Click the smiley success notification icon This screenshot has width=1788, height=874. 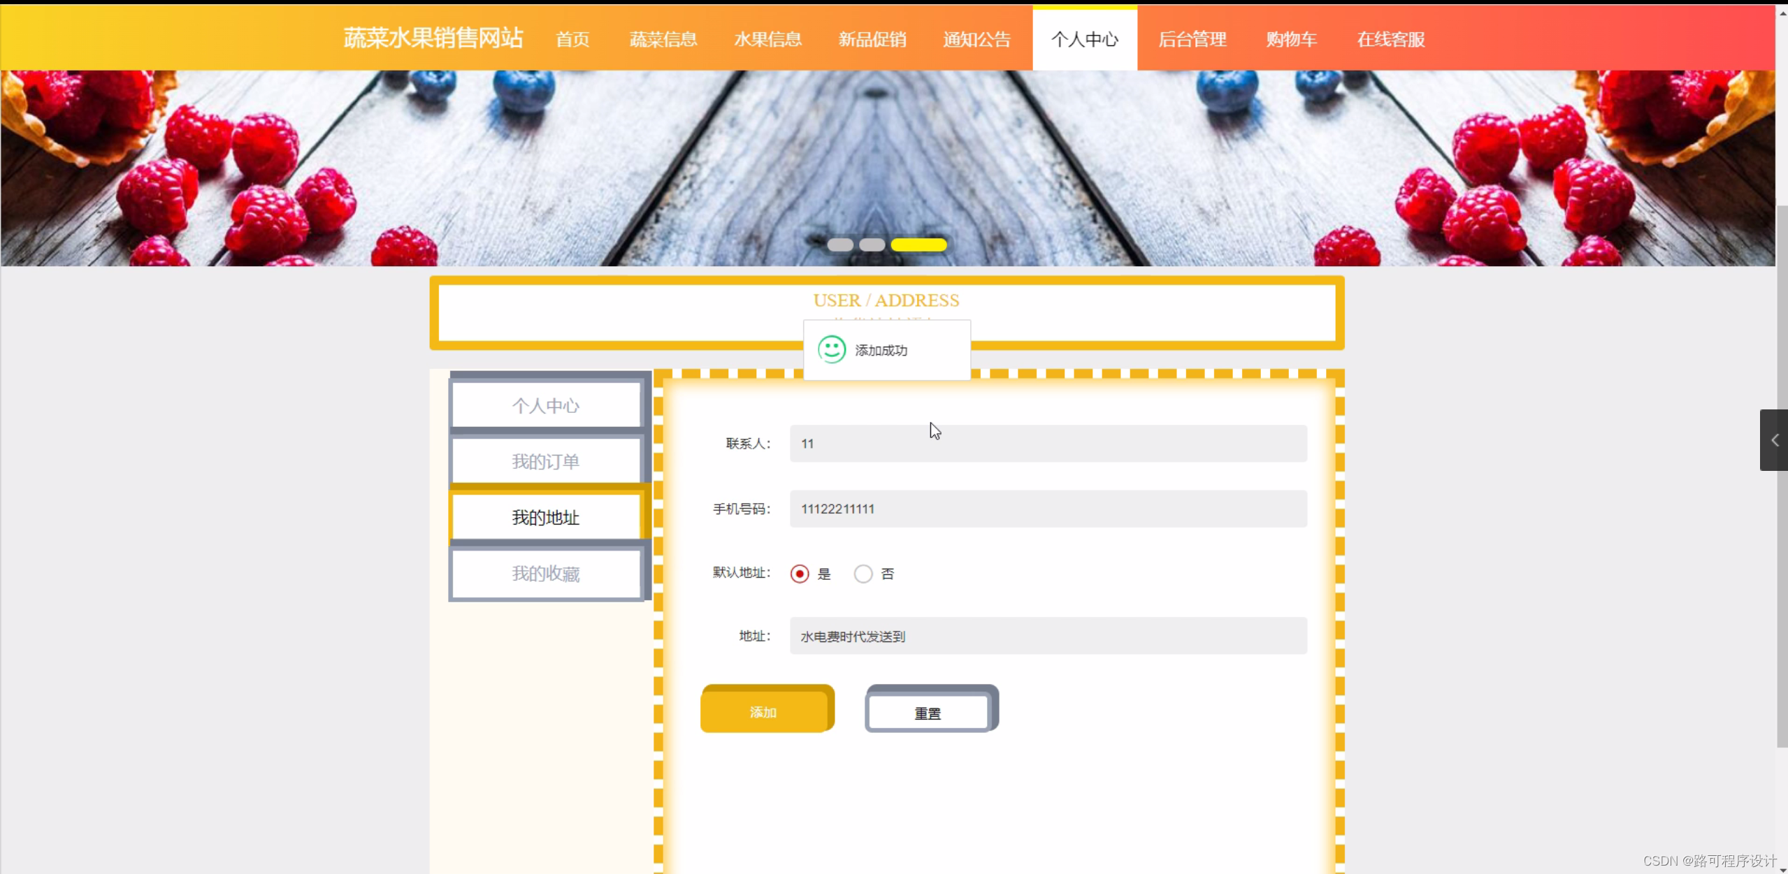coord(831,349)
